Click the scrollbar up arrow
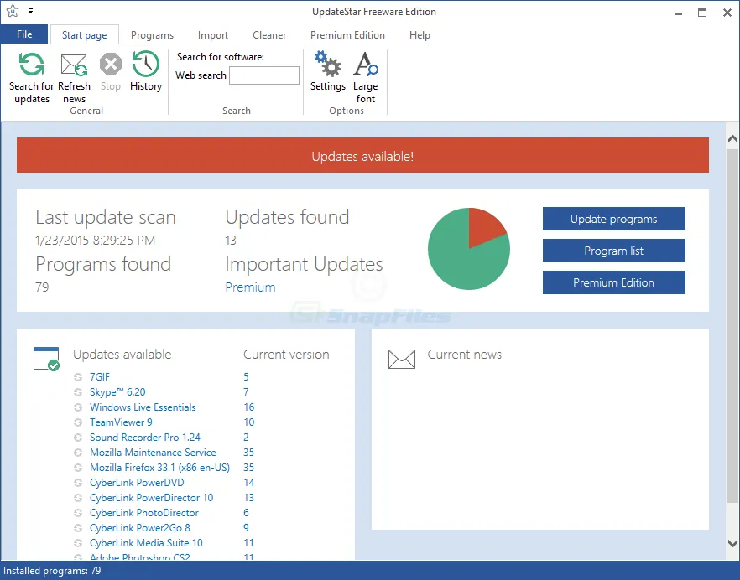 [732, 138]
